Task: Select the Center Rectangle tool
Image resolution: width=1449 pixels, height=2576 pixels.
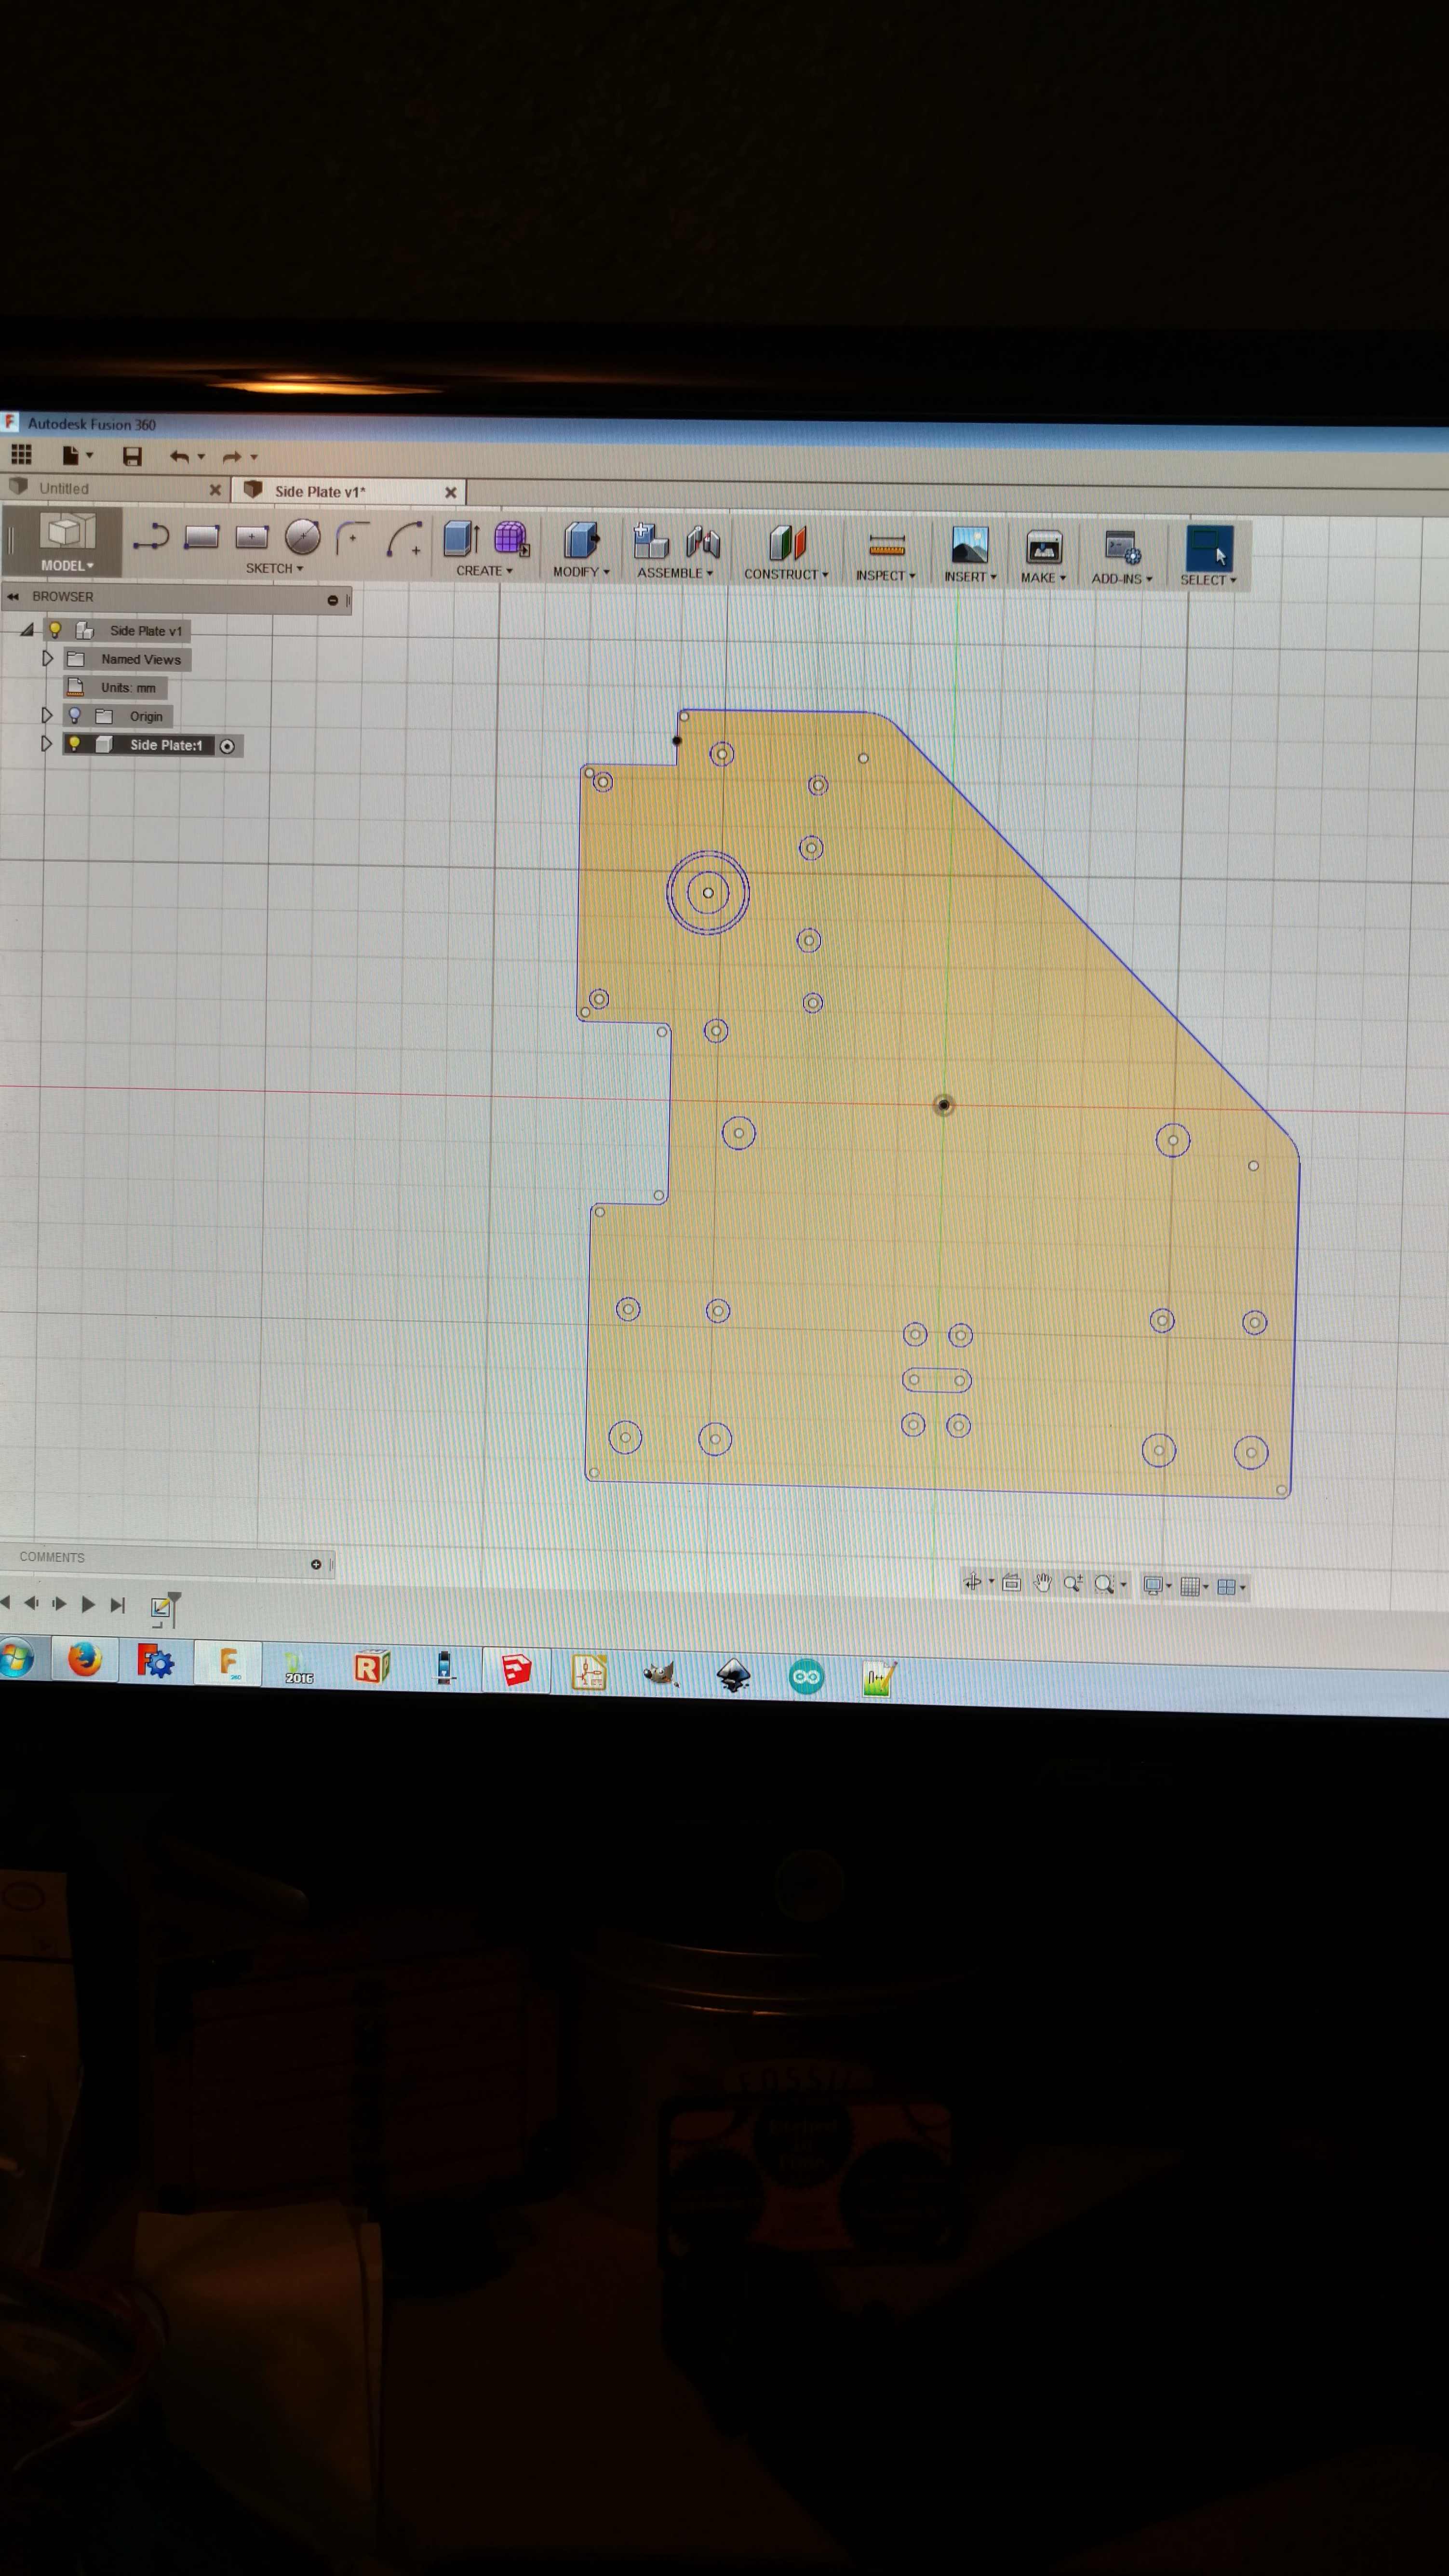Action: [x=251, y=537]
